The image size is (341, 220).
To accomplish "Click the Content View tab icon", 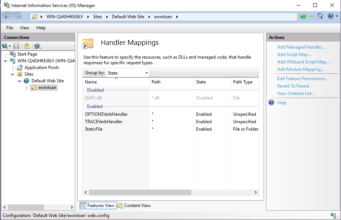I will (120, 206).
